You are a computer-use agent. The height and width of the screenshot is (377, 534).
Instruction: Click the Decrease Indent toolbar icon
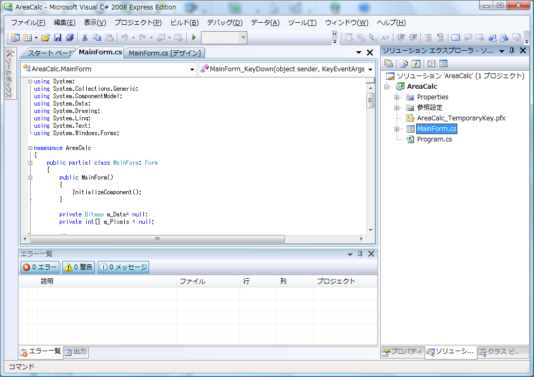point(401,37)
